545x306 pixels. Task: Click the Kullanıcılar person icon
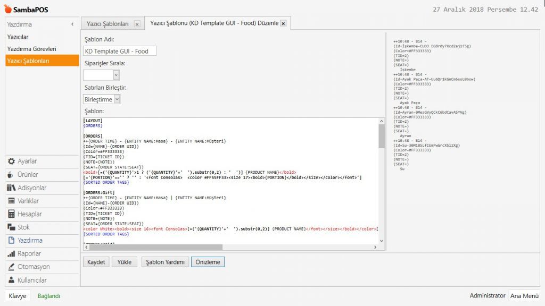[x=12, y=280]
